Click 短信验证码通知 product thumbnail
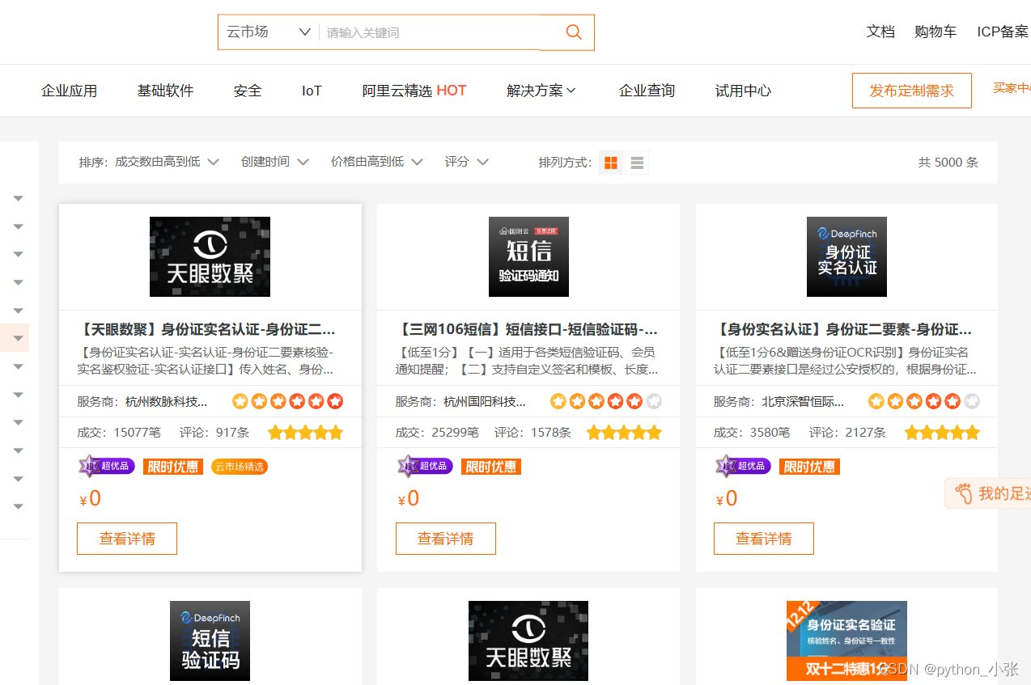Viewport: 1031px width, 685px height. pos(528,256)
